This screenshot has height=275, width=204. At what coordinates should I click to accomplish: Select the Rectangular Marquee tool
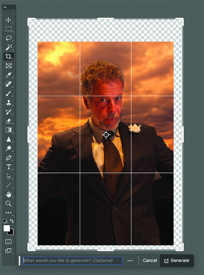click(x=8, y=29)
